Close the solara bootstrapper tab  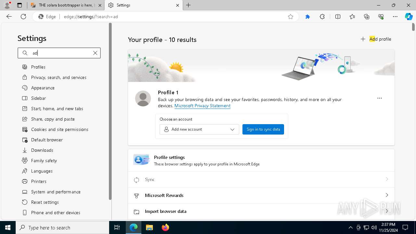click(100, 5)
